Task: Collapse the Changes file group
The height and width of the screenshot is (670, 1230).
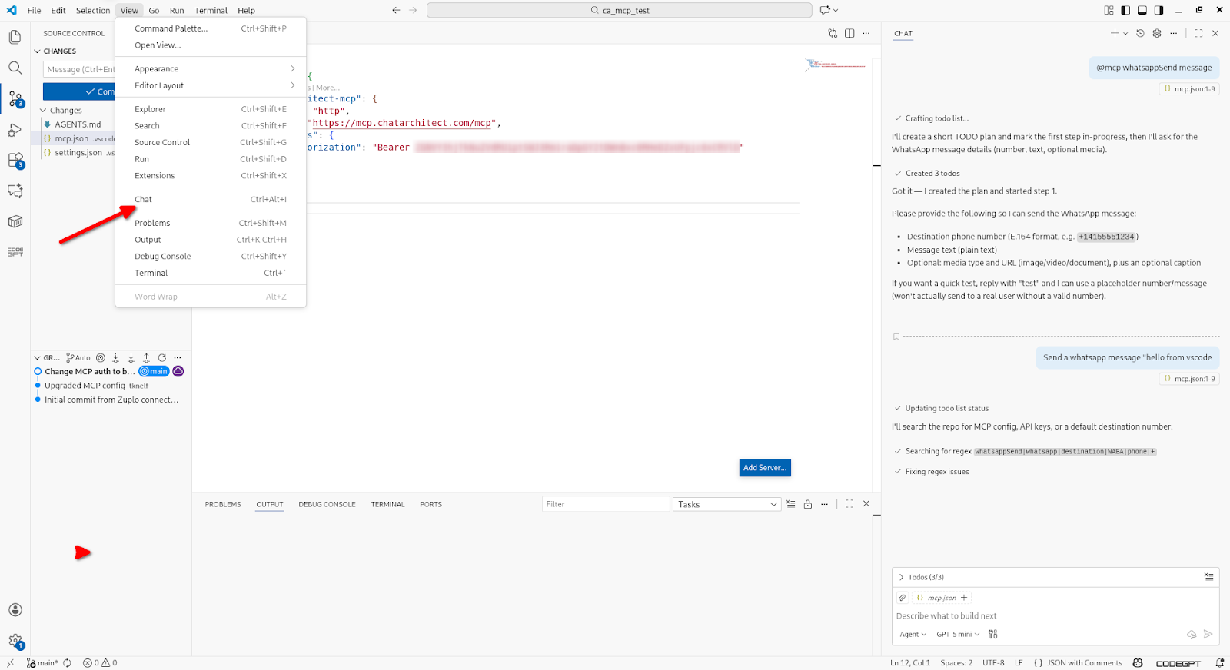Action: (x=43, y=111)
